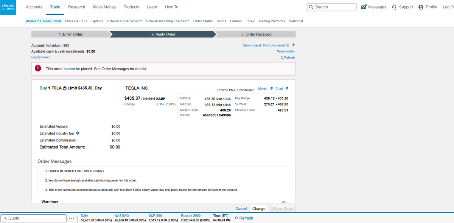This screenshot has width=454, height=223.
Task: Open the How To menu
Action: coord(172,7)
